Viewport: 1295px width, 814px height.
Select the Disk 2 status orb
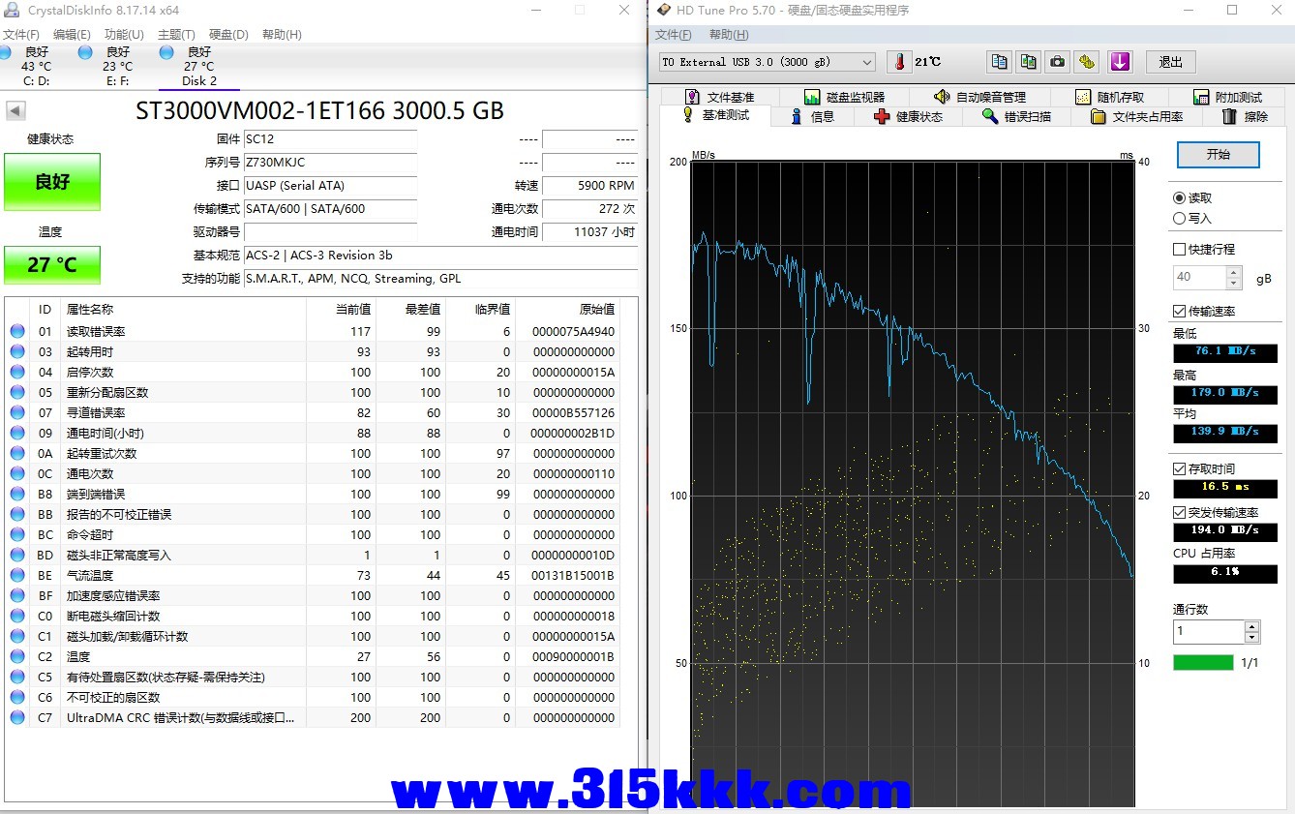[x=166, y=51]
